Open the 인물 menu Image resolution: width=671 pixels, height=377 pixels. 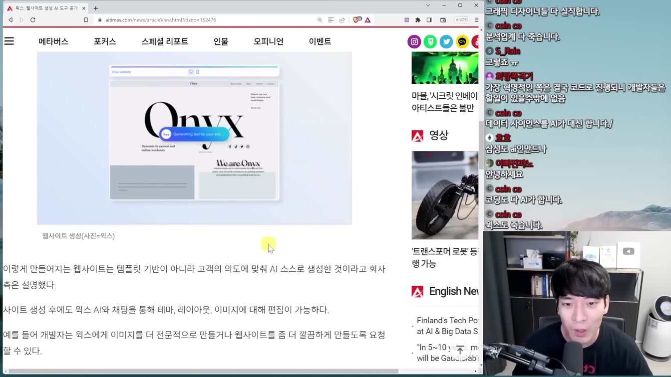221,41
